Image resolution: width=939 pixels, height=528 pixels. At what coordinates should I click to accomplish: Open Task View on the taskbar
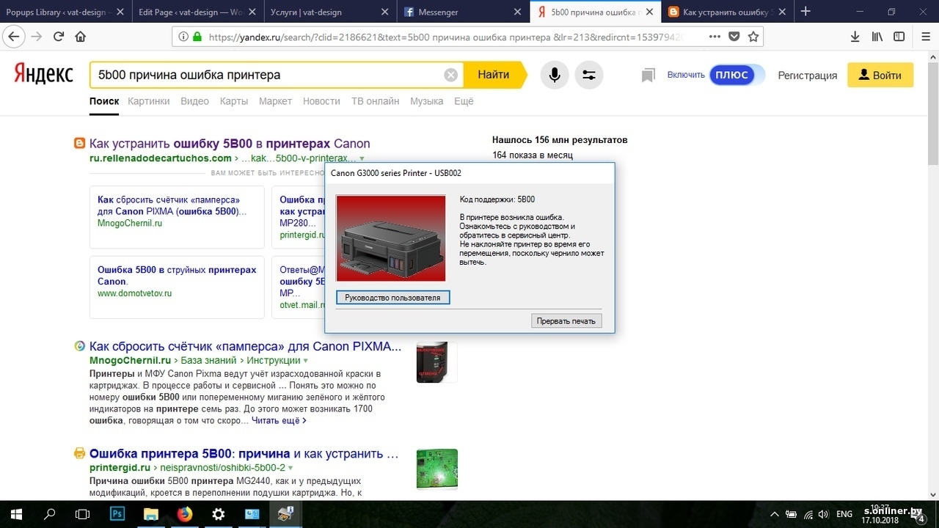coord(83,514)
